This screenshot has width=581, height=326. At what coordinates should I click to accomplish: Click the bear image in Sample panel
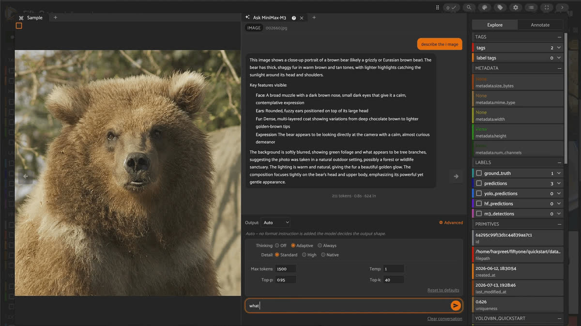pos(128,173)
